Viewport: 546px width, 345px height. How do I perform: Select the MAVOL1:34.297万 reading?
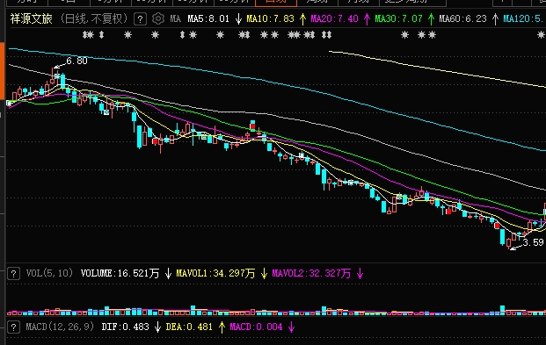pos(215,273)
